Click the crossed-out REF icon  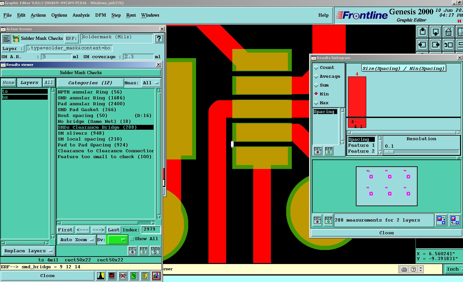(123, 276)
